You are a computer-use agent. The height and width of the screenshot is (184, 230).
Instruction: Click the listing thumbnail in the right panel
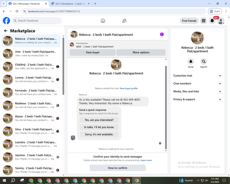point(197,38)
